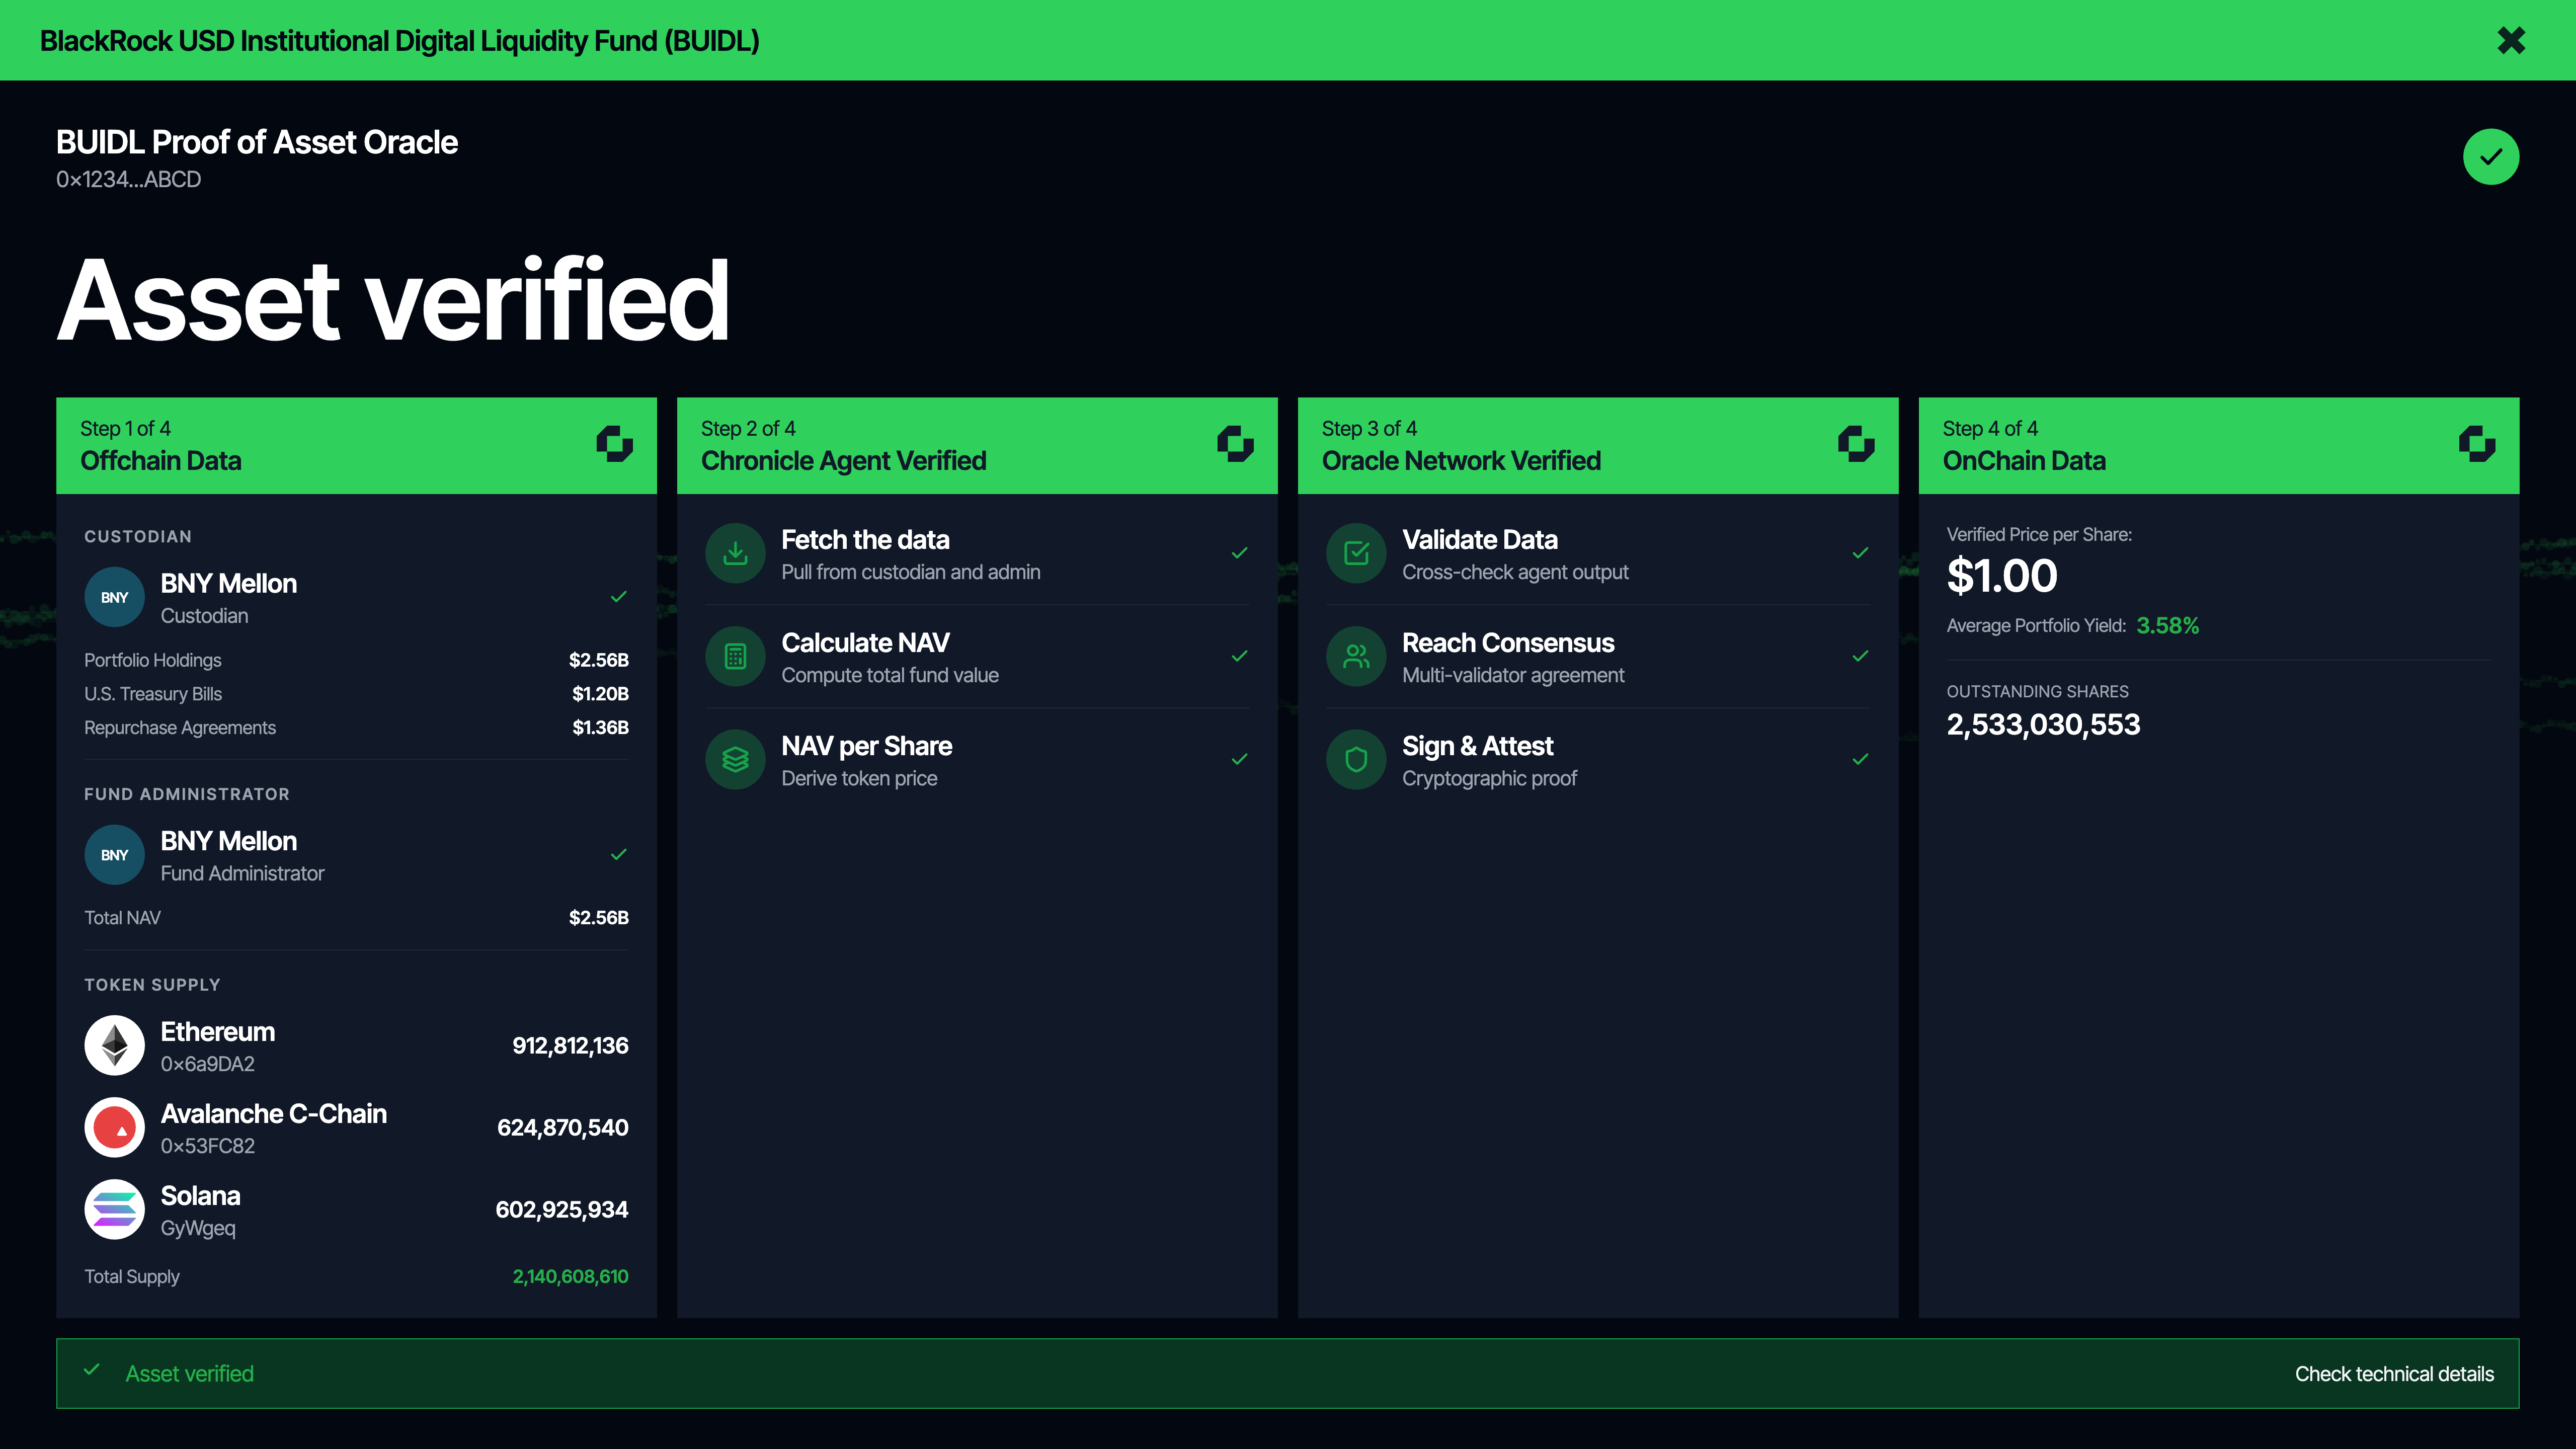Click checkmark in bottom Asset verified bar

pyautogui.click(x=91, y=1370)
